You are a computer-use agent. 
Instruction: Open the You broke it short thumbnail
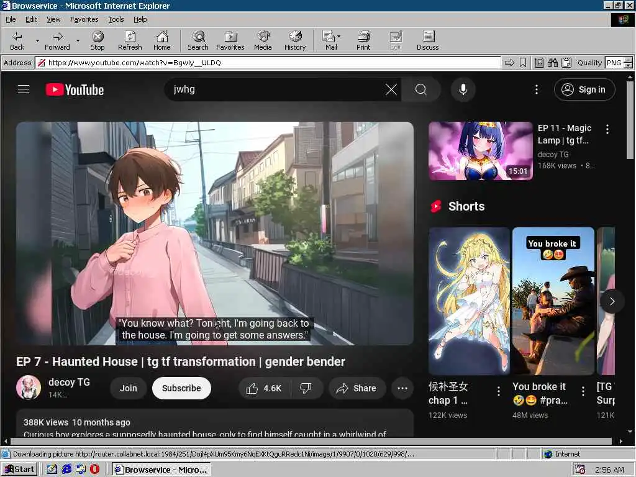(x=553, y=301)
